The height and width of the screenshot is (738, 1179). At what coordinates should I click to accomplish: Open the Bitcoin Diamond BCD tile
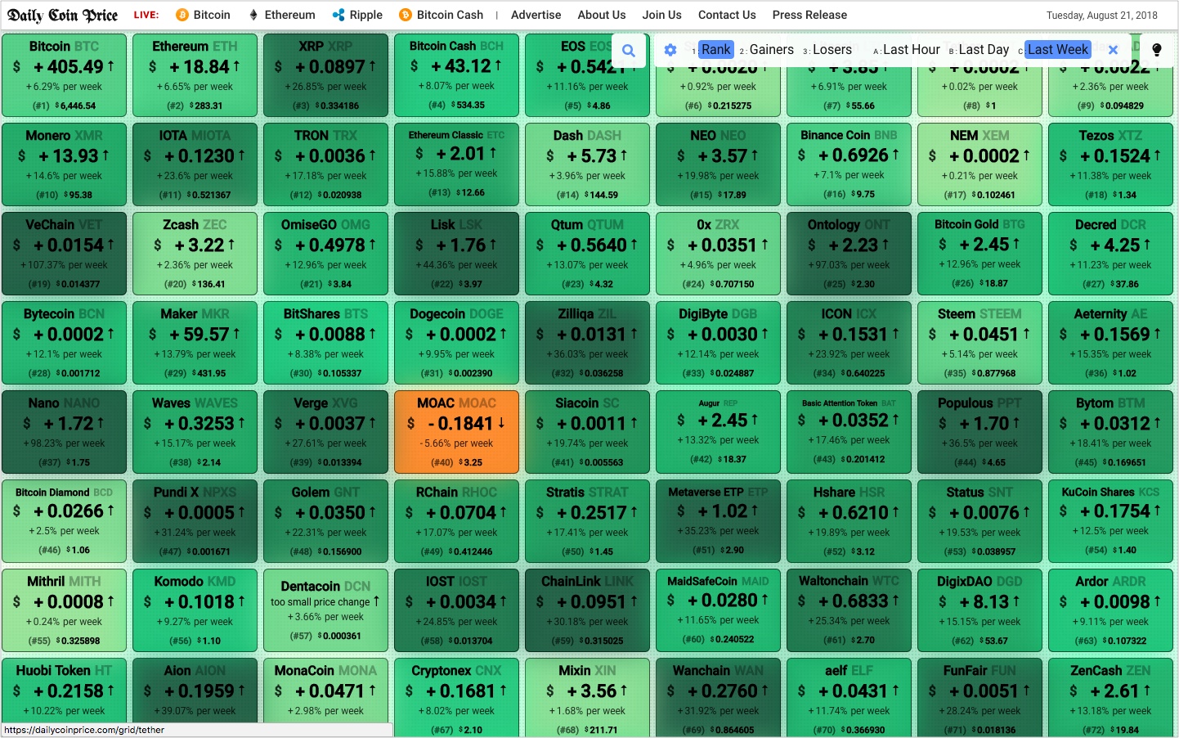point(65,521)
